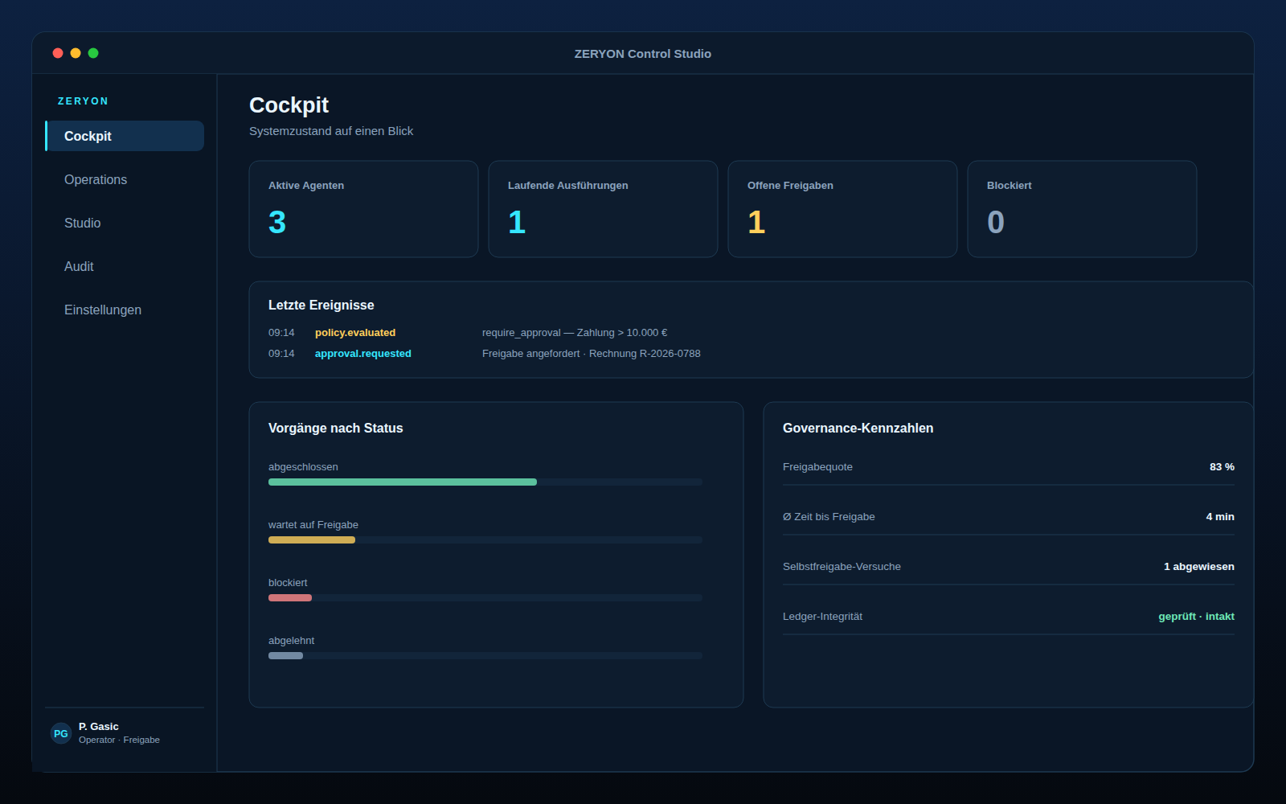Click the ZERYON logo in sidebar
The height and width of the screenshot is (804, 1286).
[83, 101]
